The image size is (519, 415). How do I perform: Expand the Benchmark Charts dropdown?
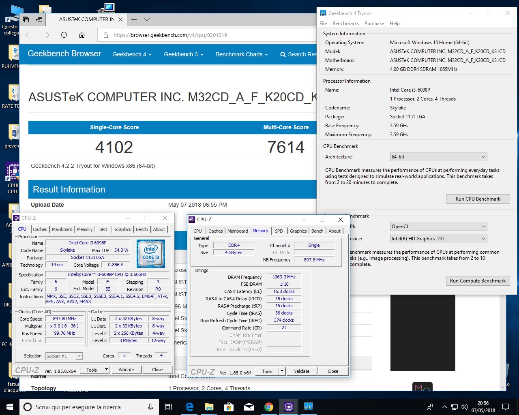(x=242, y=54)
